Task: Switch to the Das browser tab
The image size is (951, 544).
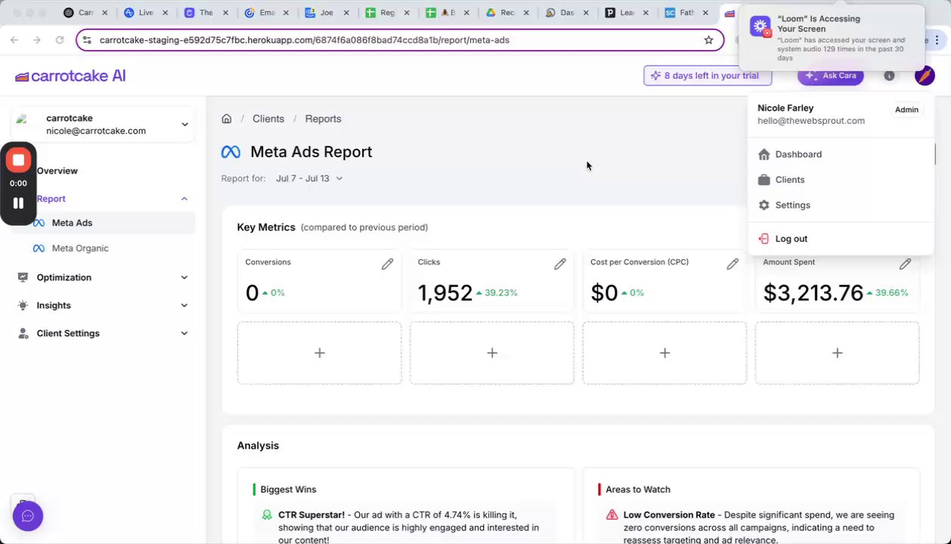Action: pos(565,13)
